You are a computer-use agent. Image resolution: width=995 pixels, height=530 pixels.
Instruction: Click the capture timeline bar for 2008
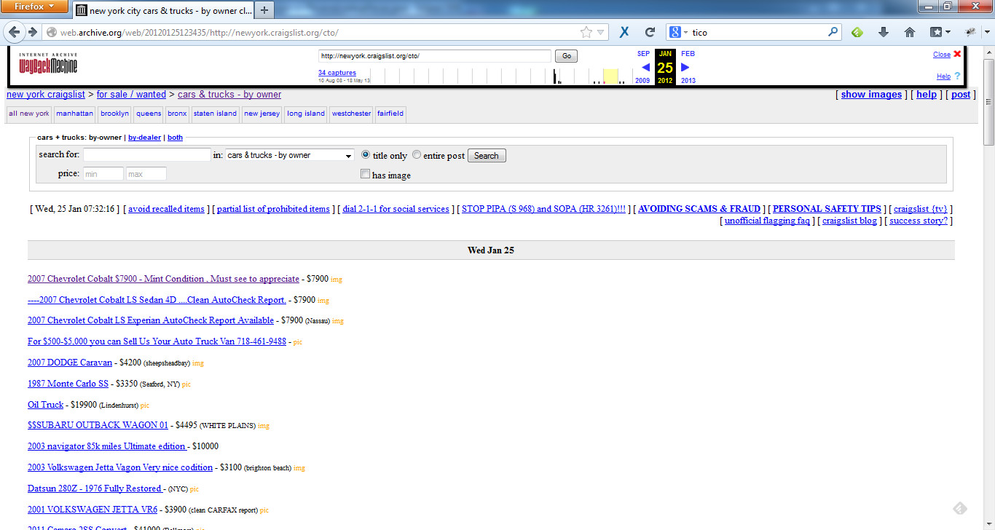pos(554,76)
